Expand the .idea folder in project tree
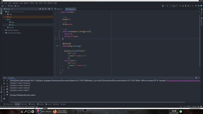The image size is (203, 114). (6, 14)
